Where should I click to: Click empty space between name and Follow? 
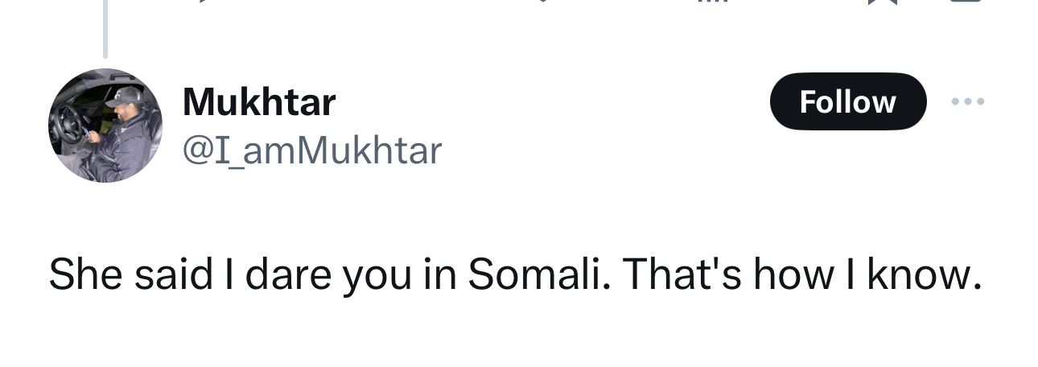click(x=547, y=103)
